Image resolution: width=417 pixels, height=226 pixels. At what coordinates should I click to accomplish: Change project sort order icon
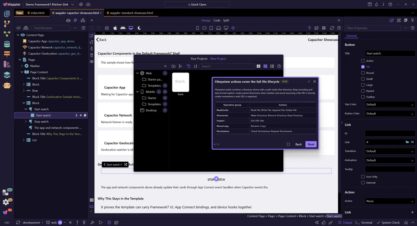click(195, 66)
